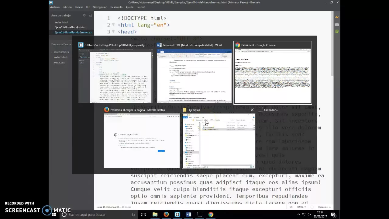Open main.css in the project tree
This screenshot has height=219, width=389.
click(x=59, y=62)
